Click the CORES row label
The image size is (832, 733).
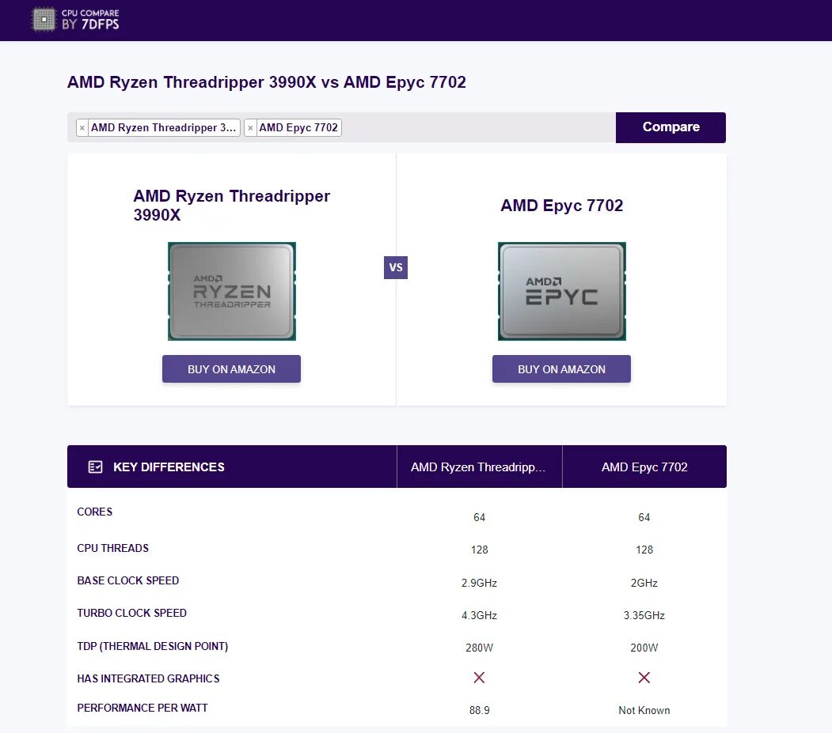(95, 512)
